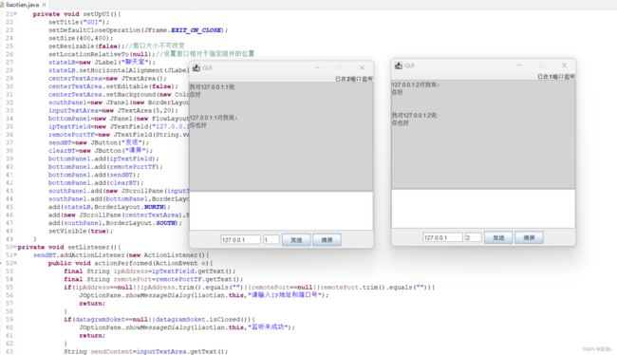Click the stateLB=new JLabel code line
Viewport: 617px width, 355px height.
pos(102,63)
